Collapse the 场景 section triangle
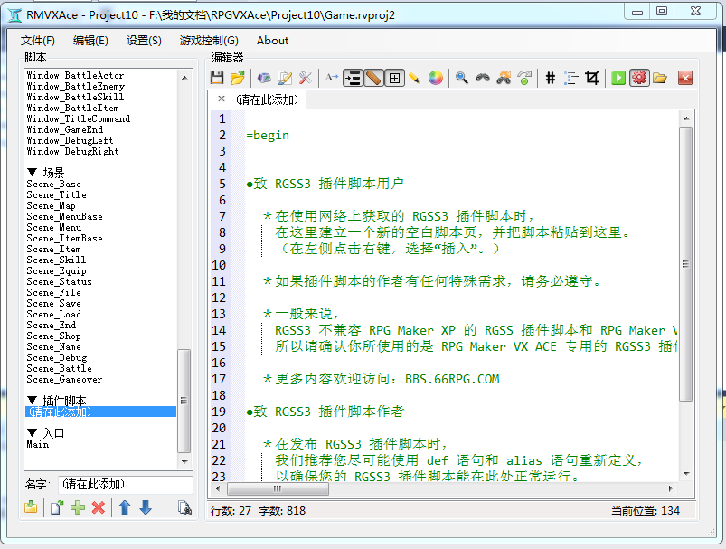Viewport: 726px width, 549px height. coord(32,173)
